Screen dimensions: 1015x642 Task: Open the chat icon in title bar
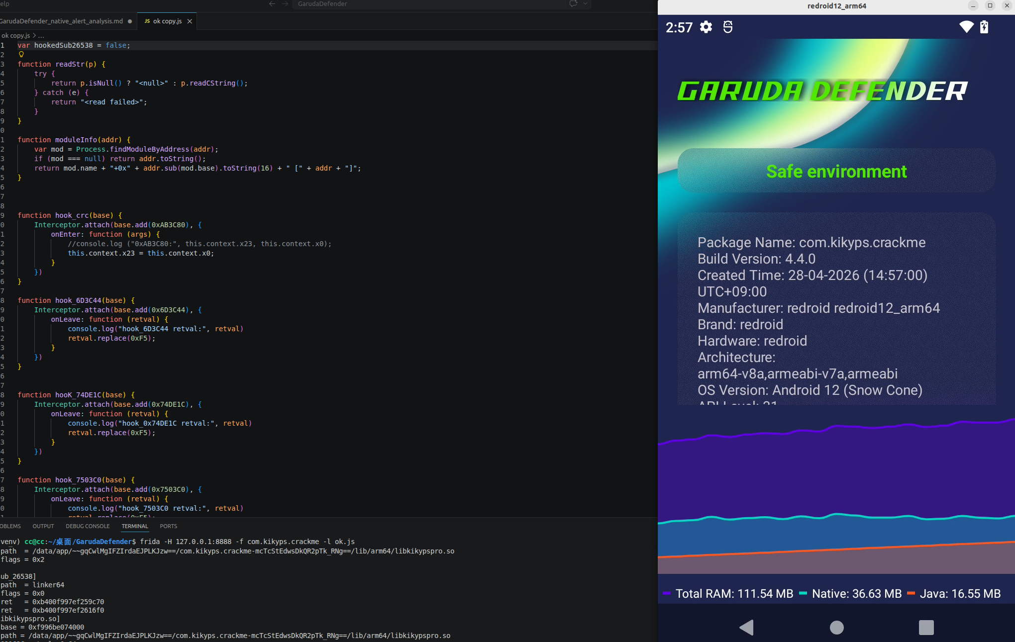573,4
